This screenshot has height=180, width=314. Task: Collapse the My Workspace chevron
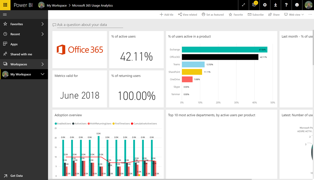click(42, 74)
